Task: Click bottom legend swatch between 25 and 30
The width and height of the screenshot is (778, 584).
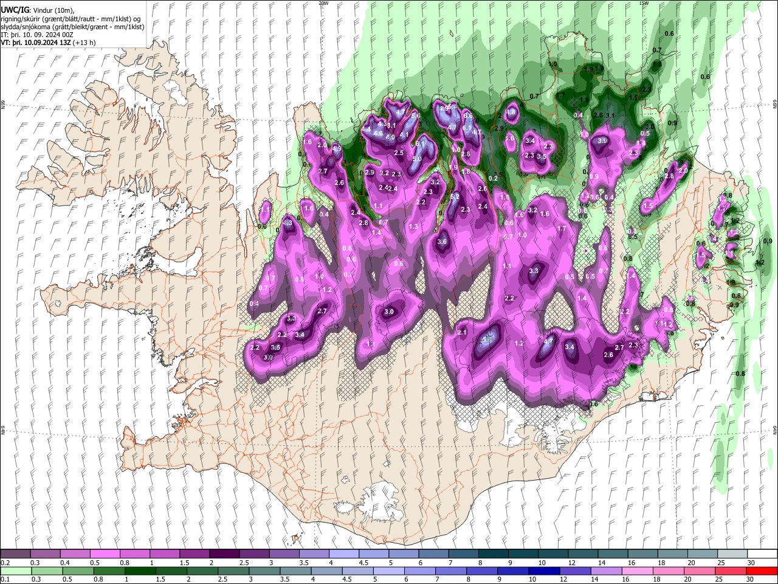Action: (x=731, y=571)
